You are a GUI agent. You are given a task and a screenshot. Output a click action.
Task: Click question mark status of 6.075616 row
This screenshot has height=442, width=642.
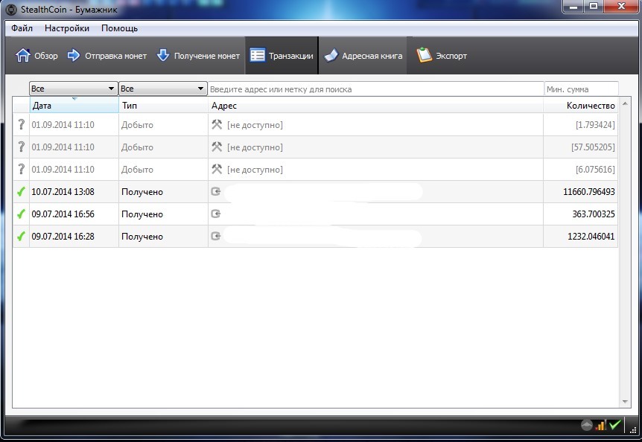[22, 169]
